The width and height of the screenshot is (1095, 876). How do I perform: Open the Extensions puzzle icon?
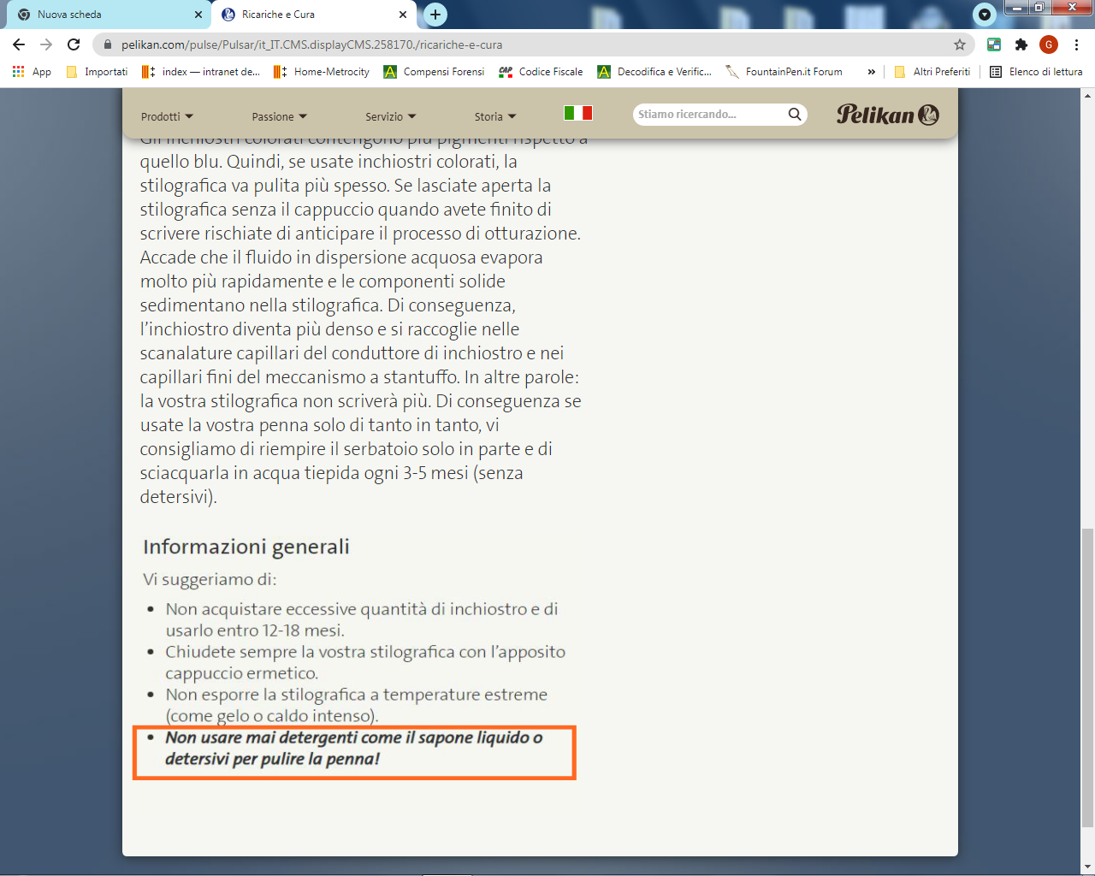pyautogui.click(x=1021, y=44)
